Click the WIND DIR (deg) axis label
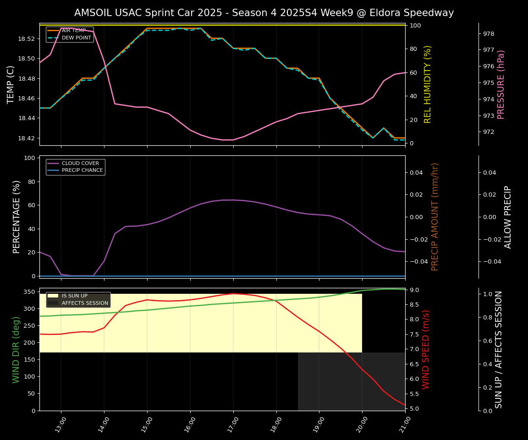This screenshot has width=528, height=440. pos(16,350)
